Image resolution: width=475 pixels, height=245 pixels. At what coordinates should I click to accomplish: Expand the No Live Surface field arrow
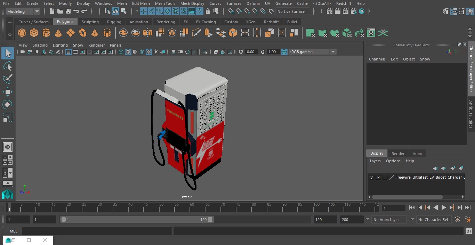(x=314, y=11)
